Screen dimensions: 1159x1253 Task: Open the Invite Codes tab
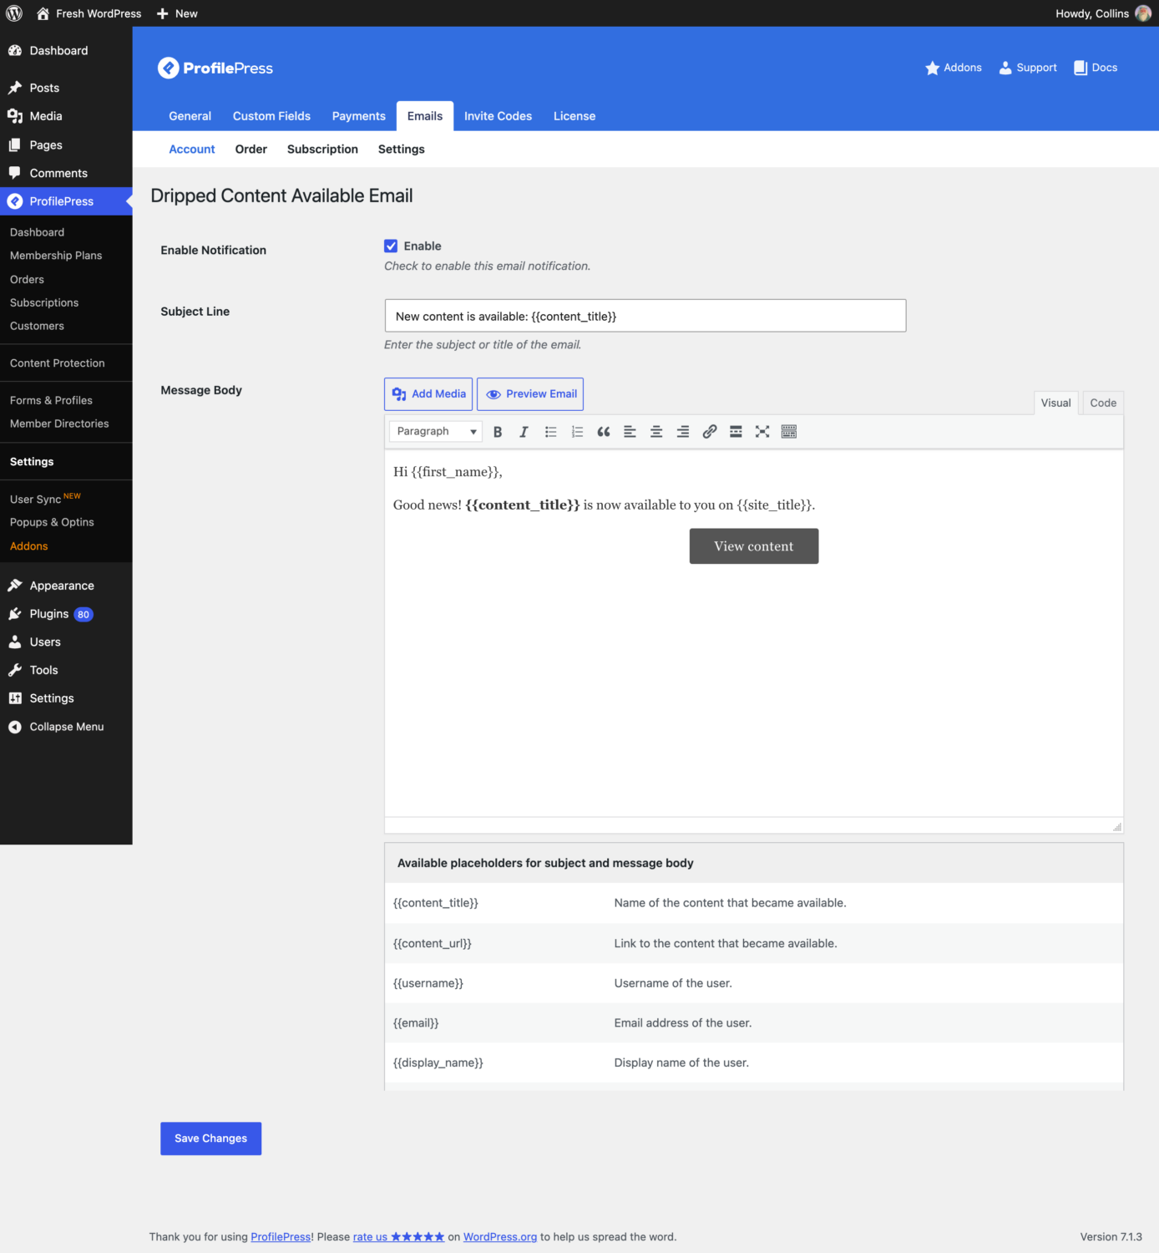click(x=498, y=116)
